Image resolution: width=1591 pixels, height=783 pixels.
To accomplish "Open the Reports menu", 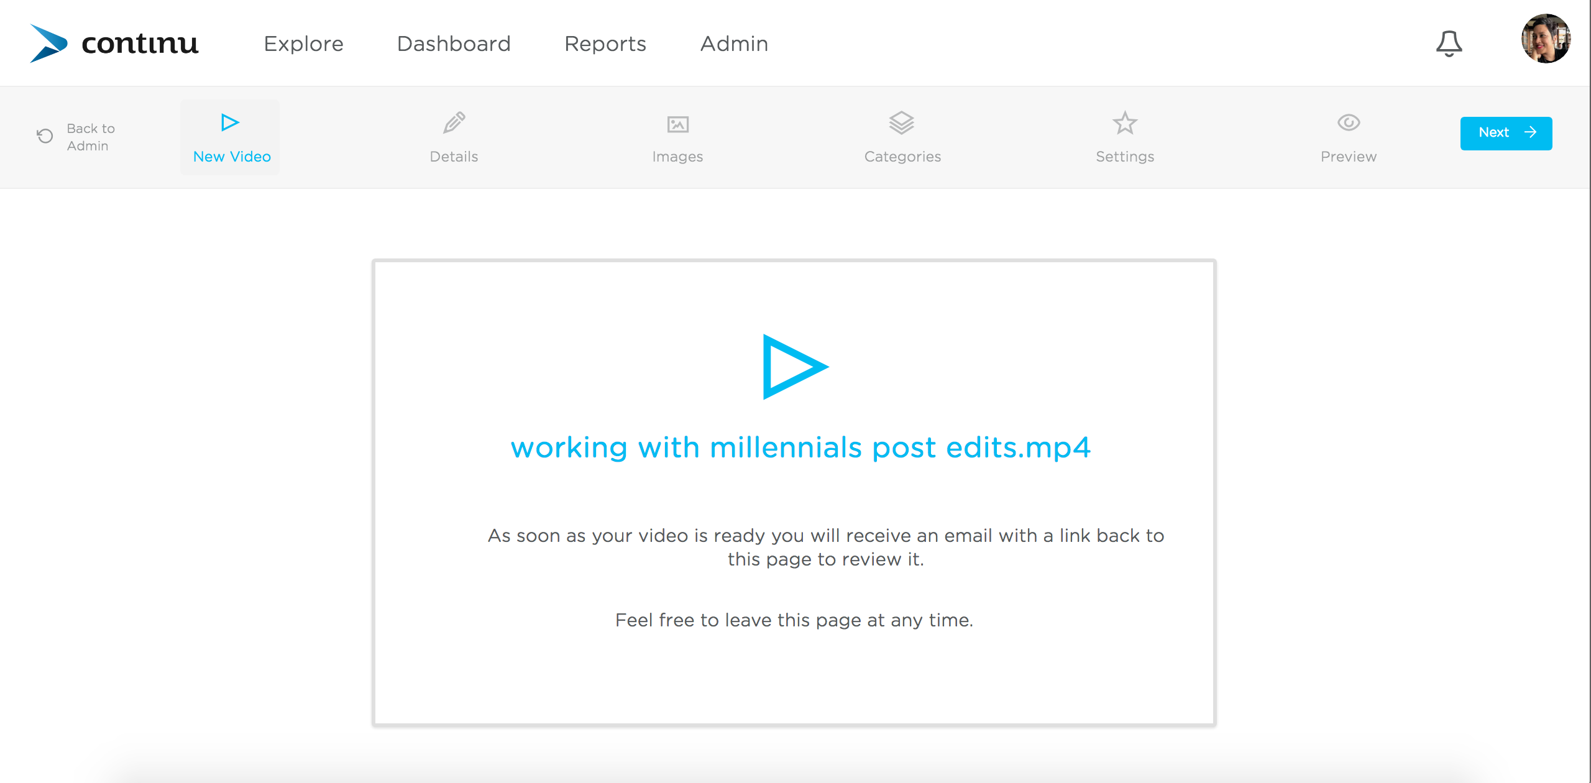I will [605, 43].
